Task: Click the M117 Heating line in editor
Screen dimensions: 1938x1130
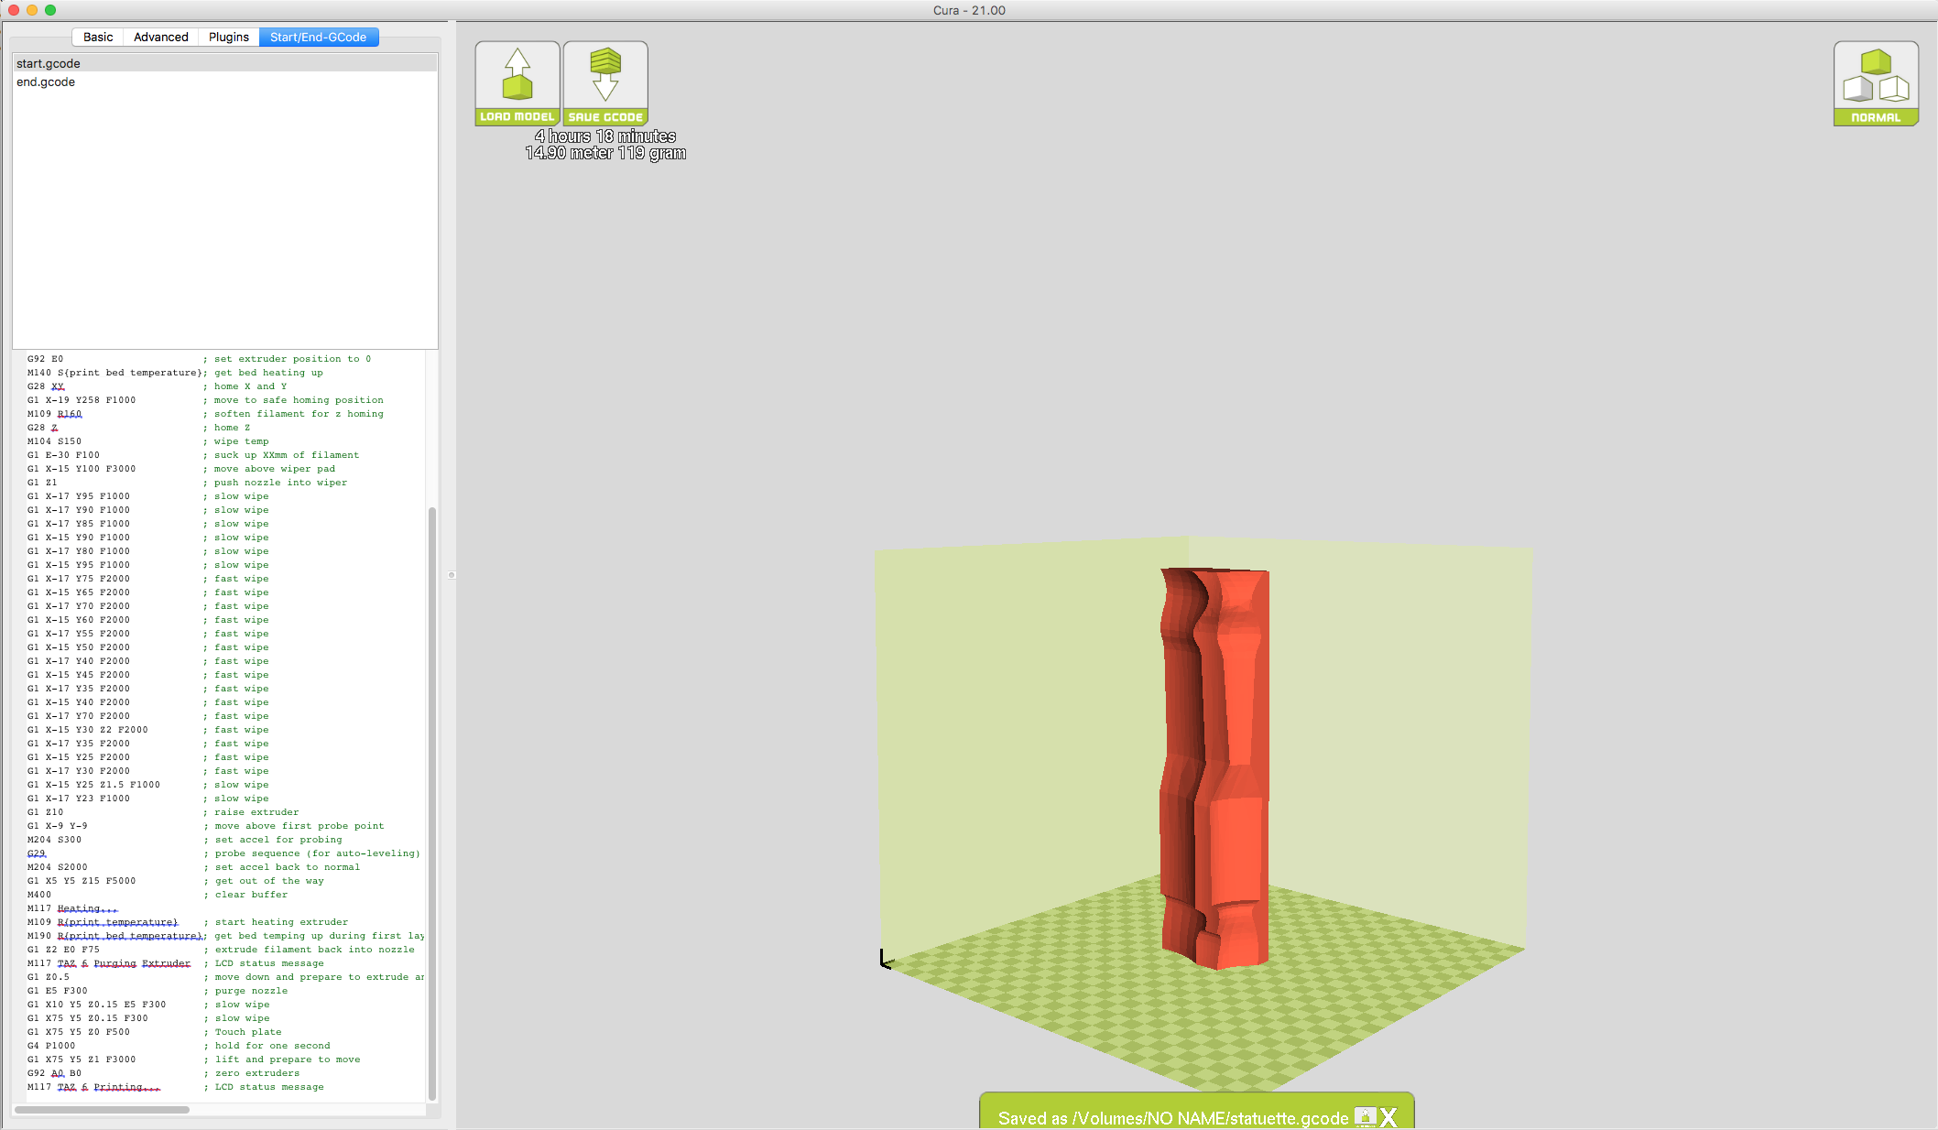Action: coord(73,908)
